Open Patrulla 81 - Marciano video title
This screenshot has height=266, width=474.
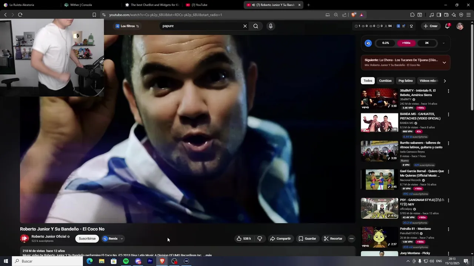click(x=415, y=229)
